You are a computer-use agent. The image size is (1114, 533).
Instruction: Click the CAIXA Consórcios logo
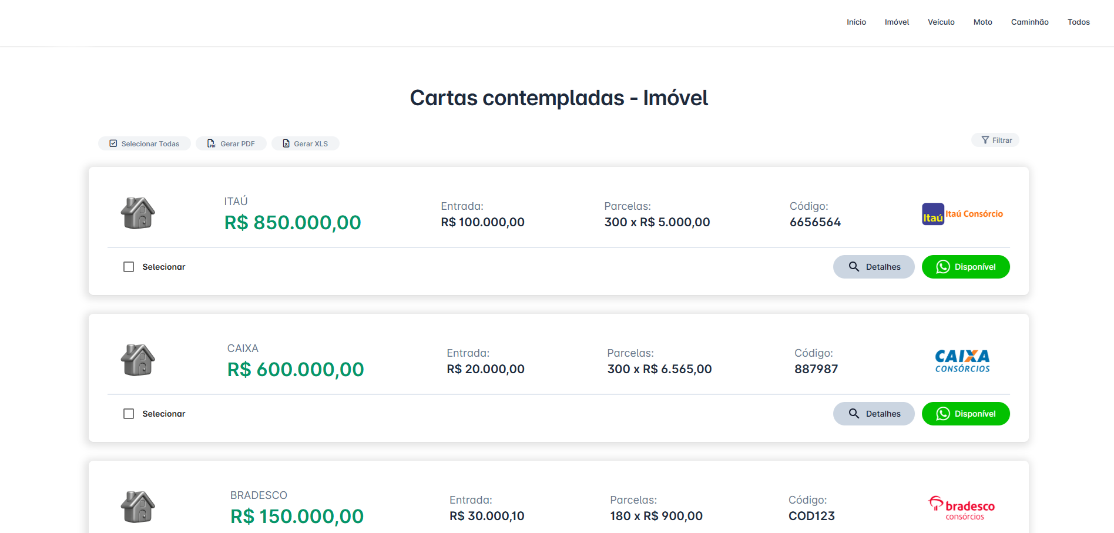(962, 360)
